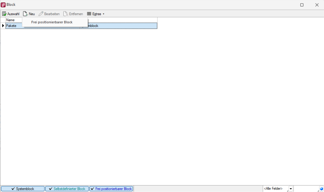Open the Alle Felder dropdown
This screenshot has width=324, height=192.
291,189
